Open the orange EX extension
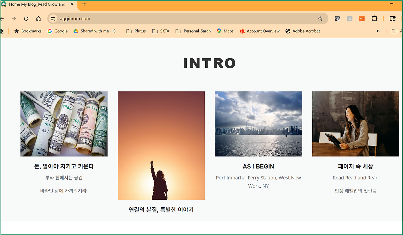 click(361, 18)
